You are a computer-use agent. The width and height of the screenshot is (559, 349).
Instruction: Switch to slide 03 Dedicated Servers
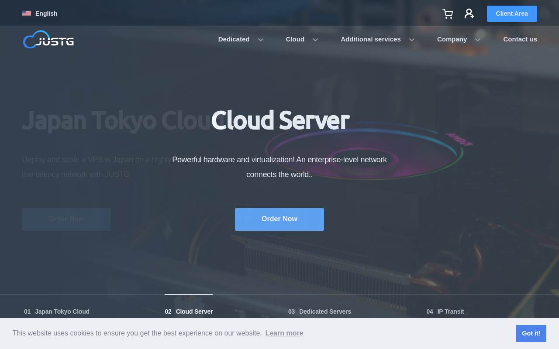click(320, 311)
